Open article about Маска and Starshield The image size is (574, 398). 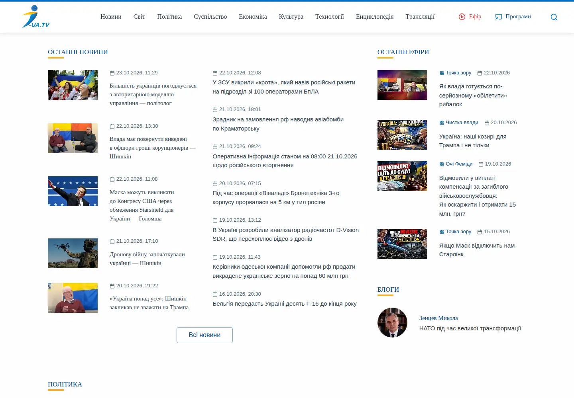[x=142, y=205]
